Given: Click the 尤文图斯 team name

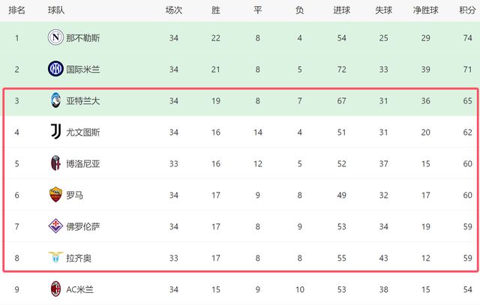Looking at the screenshot, I should coord(83,132).
